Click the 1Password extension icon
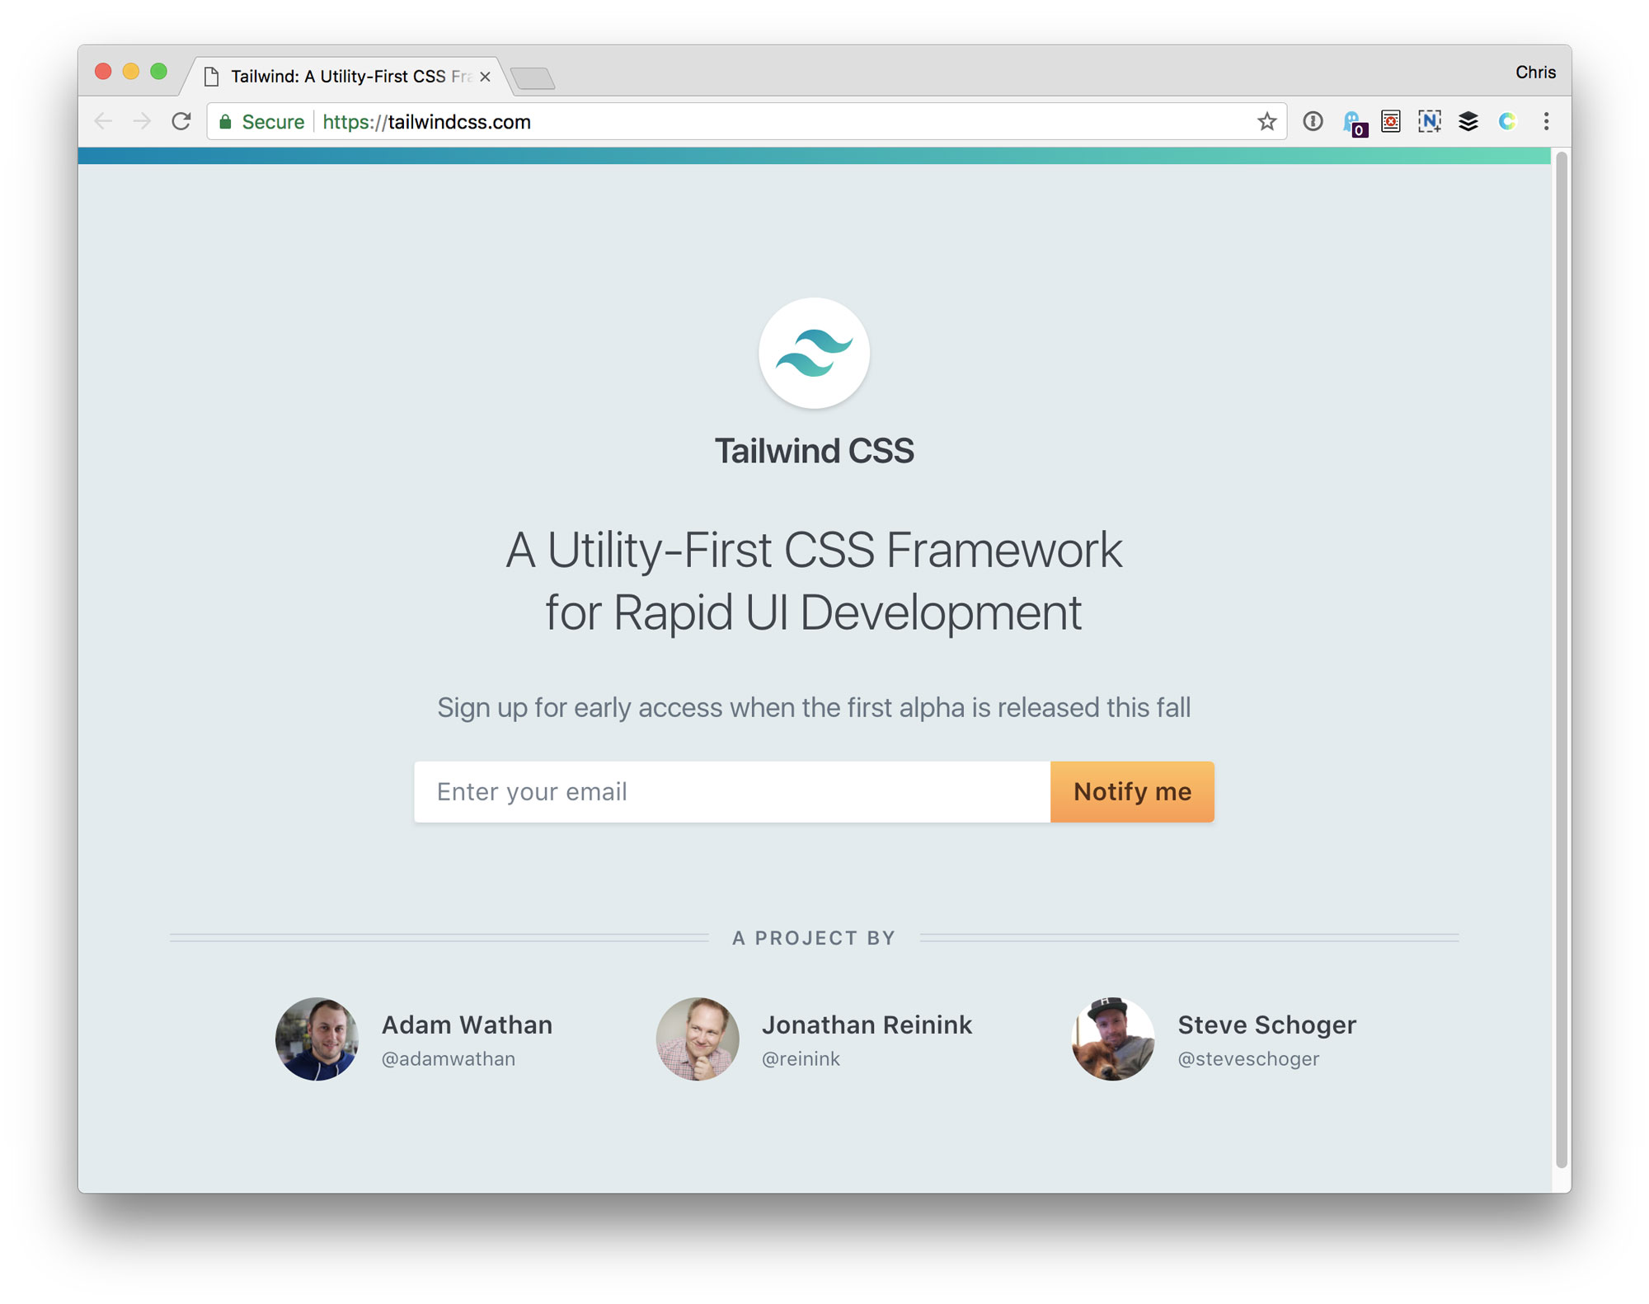Screen dimensions: 1649x1304 pos(1313,121)
